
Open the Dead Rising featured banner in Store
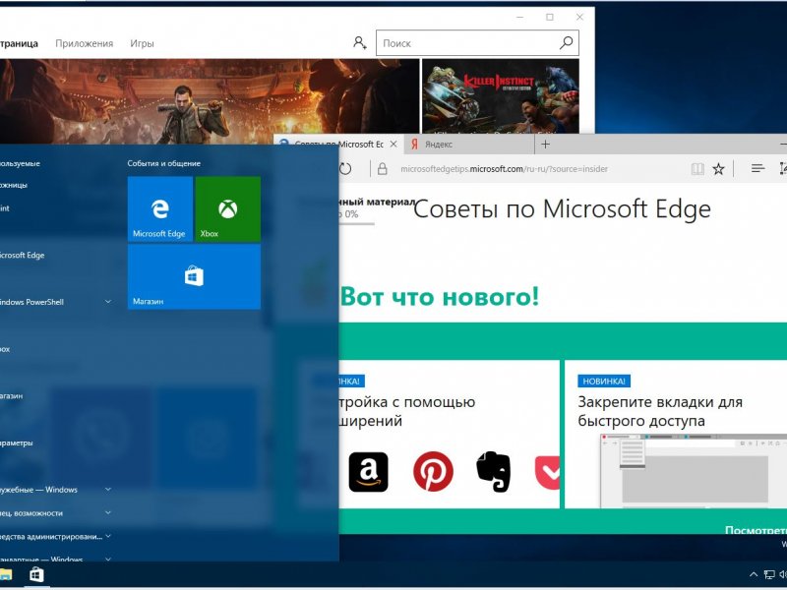click(210, 102)
